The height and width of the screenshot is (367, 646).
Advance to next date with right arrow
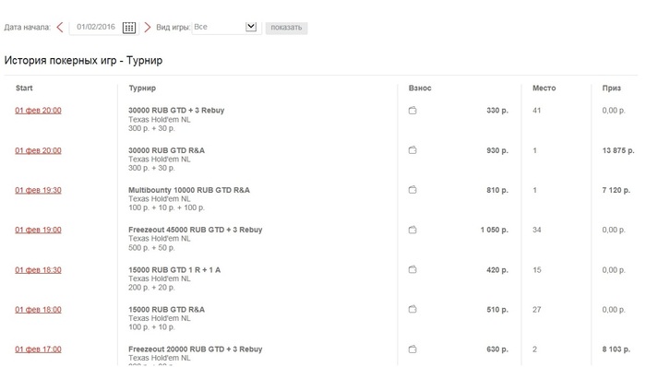(x=147, y=27)
